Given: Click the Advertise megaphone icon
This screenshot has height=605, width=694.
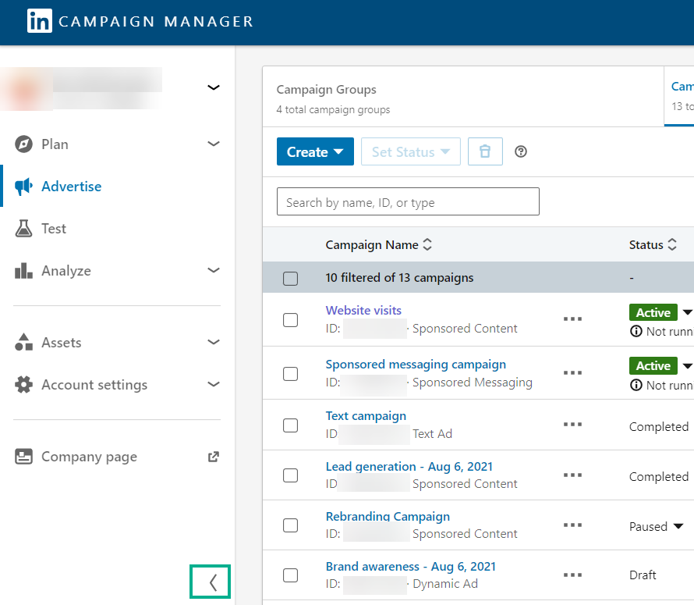Looking at the screenshot, I should coord(23,186).
